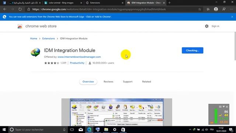236x133 pixels.
Task: Close the color animal Bing images tab
Action: coord(81,3)
